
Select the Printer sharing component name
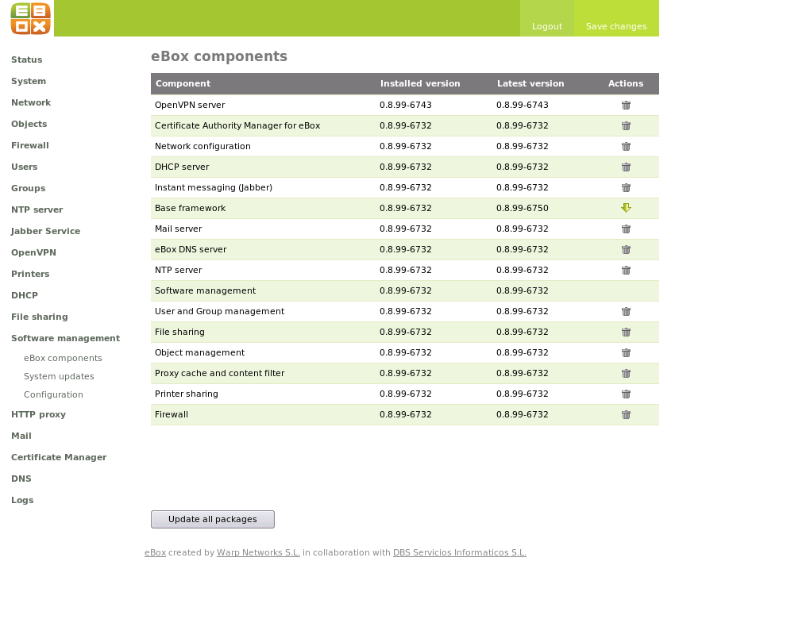187,394
